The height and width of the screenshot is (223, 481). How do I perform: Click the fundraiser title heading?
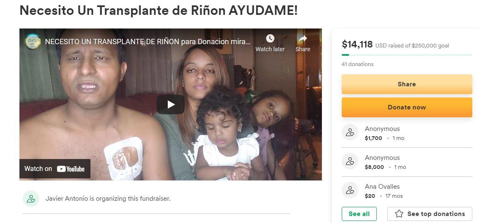tap(159, 10)
